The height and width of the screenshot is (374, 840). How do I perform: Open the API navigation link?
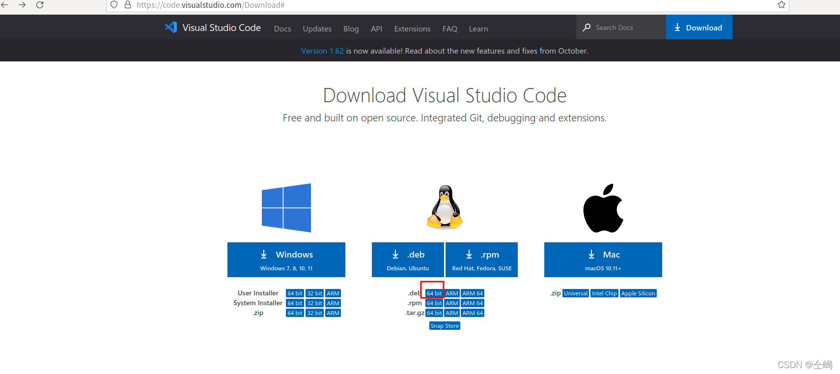coord(377,29)
